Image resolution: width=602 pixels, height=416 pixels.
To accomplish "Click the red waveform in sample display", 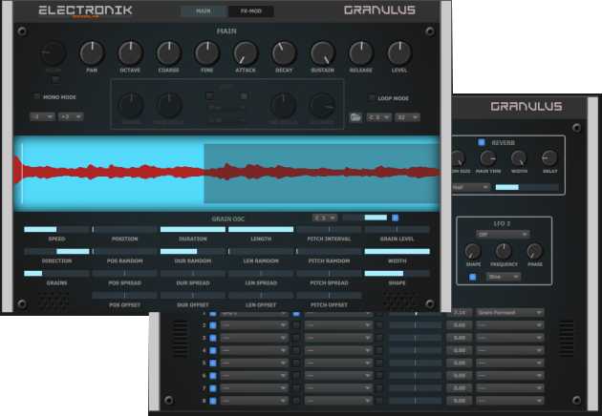I will tap(226, 172).
